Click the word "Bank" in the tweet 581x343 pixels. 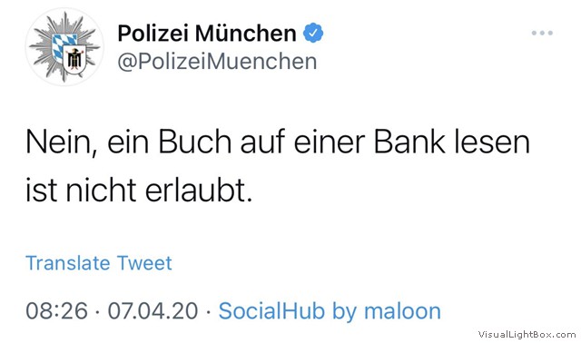409,142
